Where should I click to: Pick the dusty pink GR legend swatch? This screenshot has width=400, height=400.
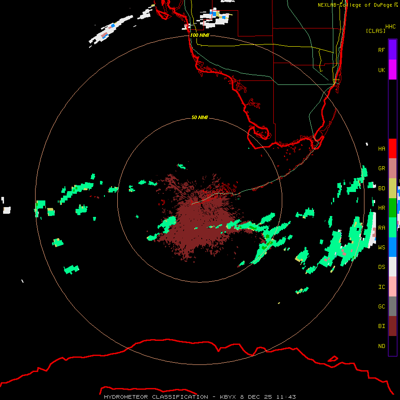(x=392, y=168)
